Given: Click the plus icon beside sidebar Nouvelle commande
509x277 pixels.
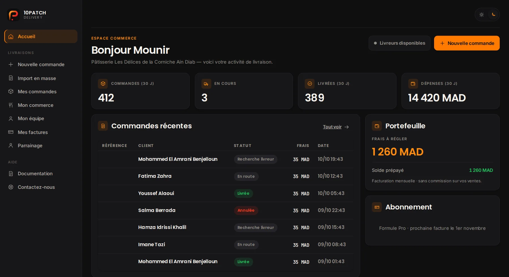Looking at the screenshot, I should [x=11, y=64].
